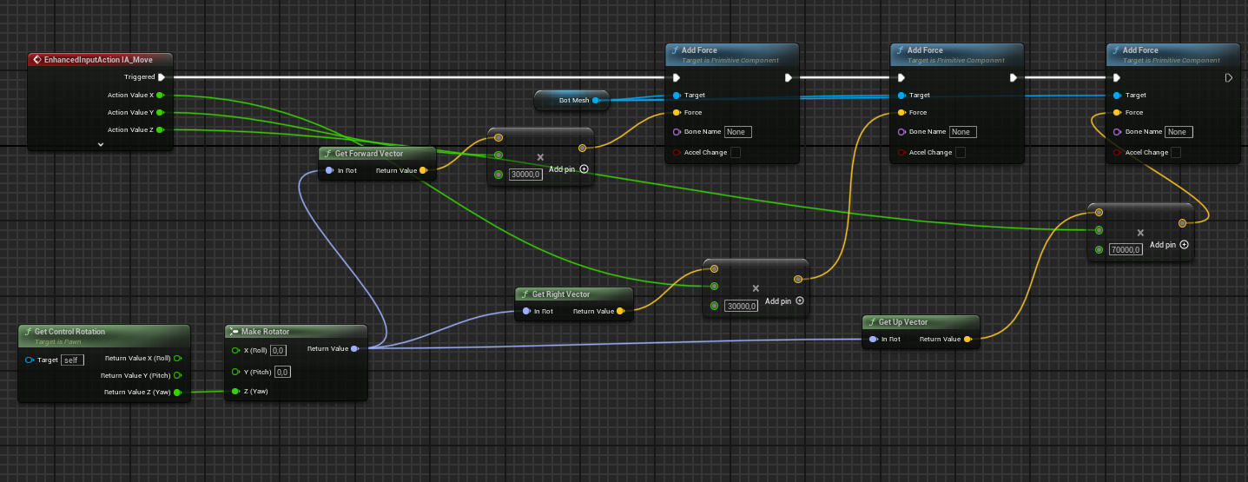Click Make Rotator's Return Value output pin
1248x482 pixels.
[354, 349]
